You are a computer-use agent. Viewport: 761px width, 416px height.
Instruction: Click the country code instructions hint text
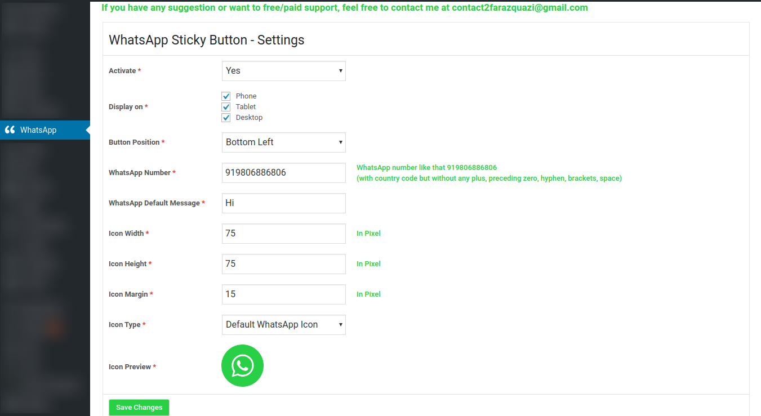tap(489, 178)
